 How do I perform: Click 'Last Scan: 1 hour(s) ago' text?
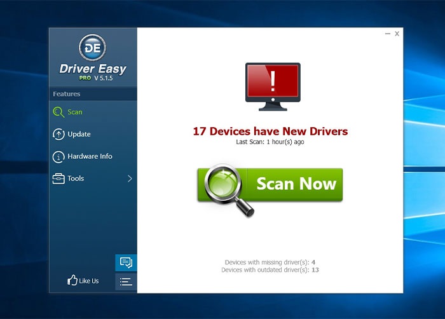(270, 142)
